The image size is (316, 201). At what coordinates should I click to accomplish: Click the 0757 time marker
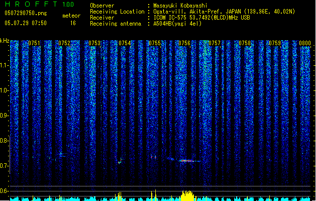coord(215,43)
